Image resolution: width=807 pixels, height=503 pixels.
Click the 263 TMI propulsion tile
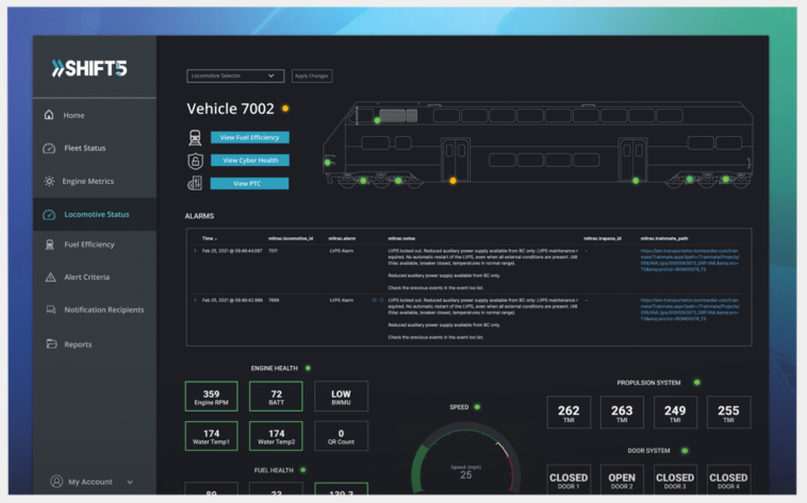(621, 413)
